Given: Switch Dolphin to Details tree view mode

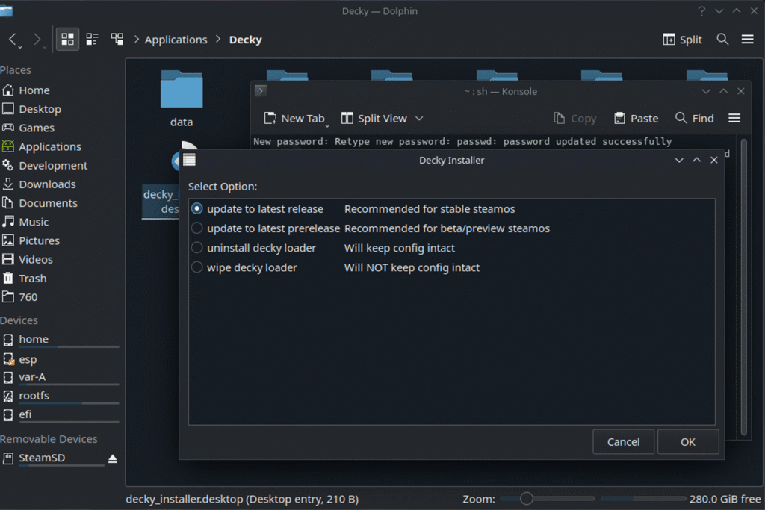Looking at the screenshot, I should tap(117, 39).
